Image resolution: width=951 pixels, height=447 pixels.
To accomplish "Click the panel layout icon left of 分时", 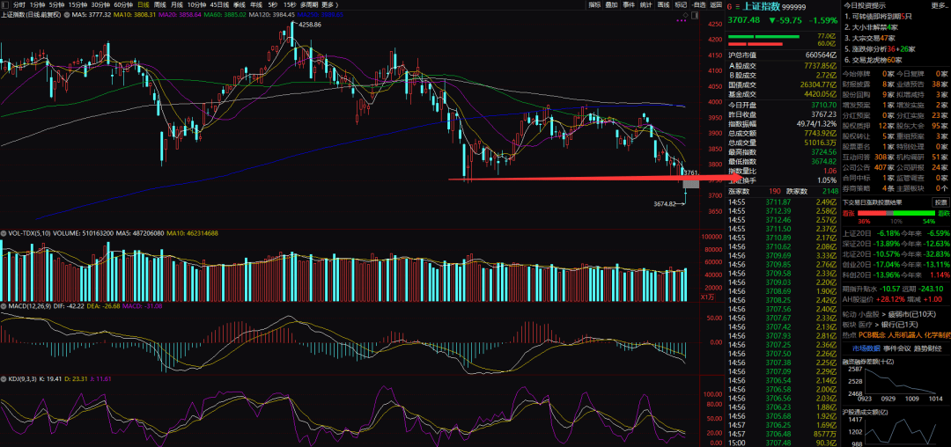I will pyautogui.click(x=5, y=5).
